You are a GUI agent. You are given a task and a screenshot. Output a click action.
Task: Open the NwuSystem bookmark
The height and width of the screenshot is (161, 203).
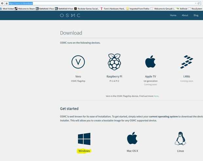(195, 9)
